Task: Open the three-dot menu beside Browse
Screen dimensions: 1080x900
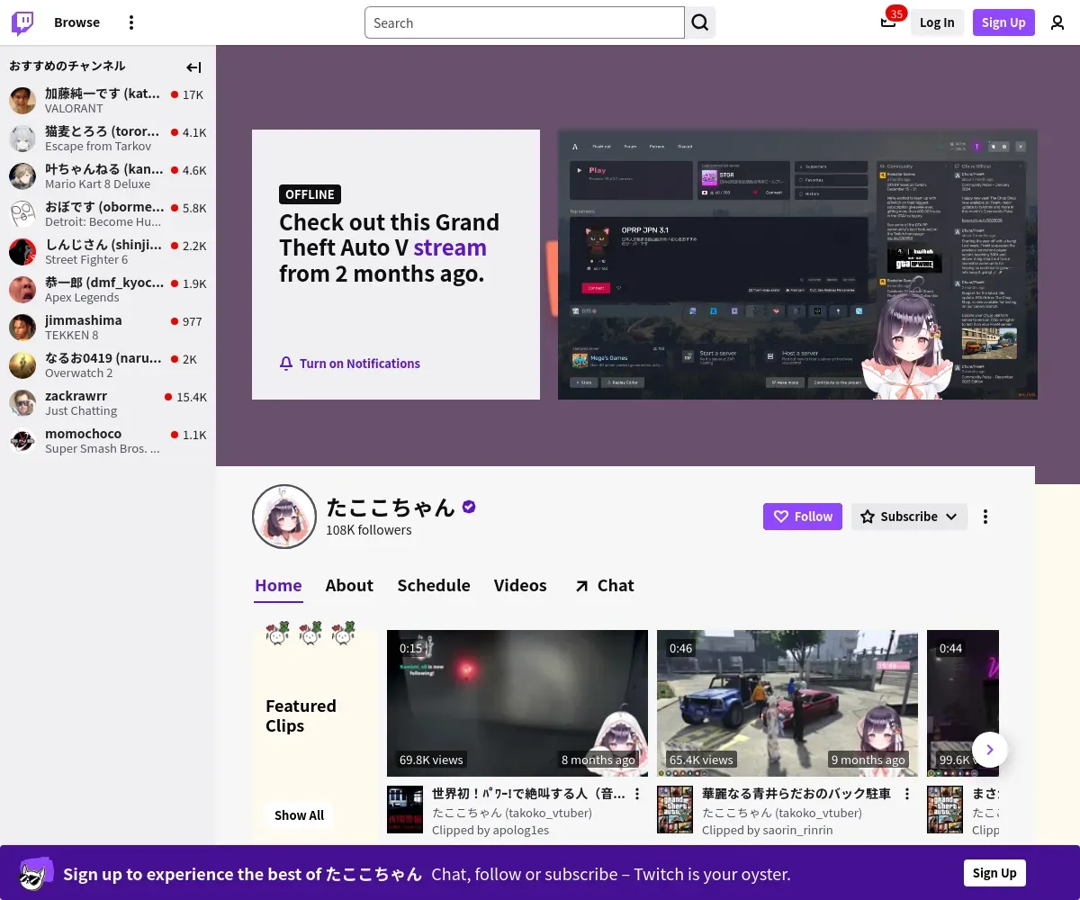Action: (131, 22)
